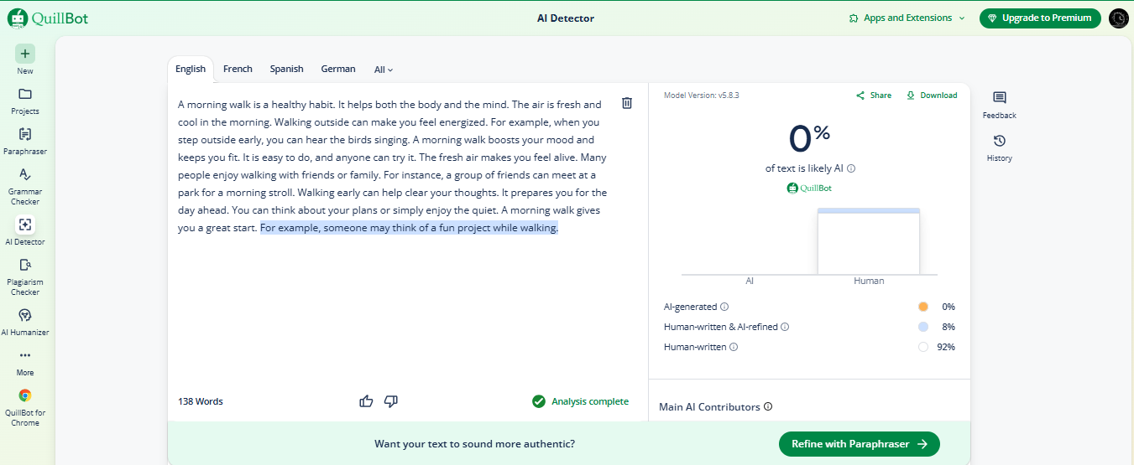The width and height of the screenshot is (1134, 465).
Task: Click the trash icon to delete text
Action: [627, 103]
